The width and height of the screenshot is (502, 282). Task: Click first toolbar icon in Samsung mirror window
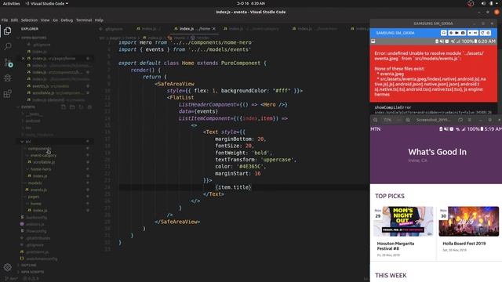[x=443, y=33]
